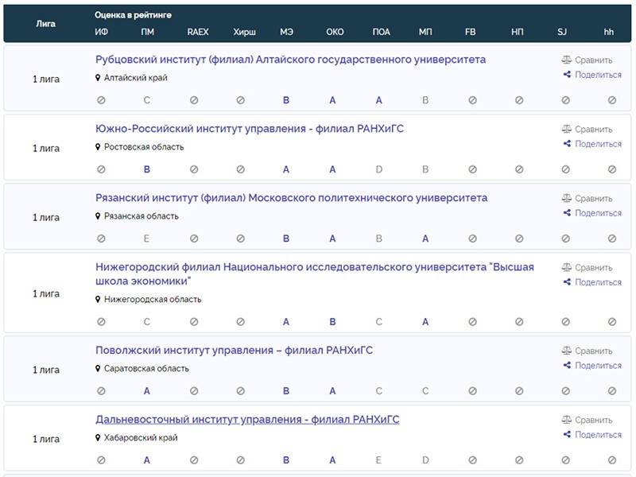This screenshot has height=477, width=636.
Task: Click location pin icon next to Саратовская область
Action: pyautogui.click(x=99, y=369)
